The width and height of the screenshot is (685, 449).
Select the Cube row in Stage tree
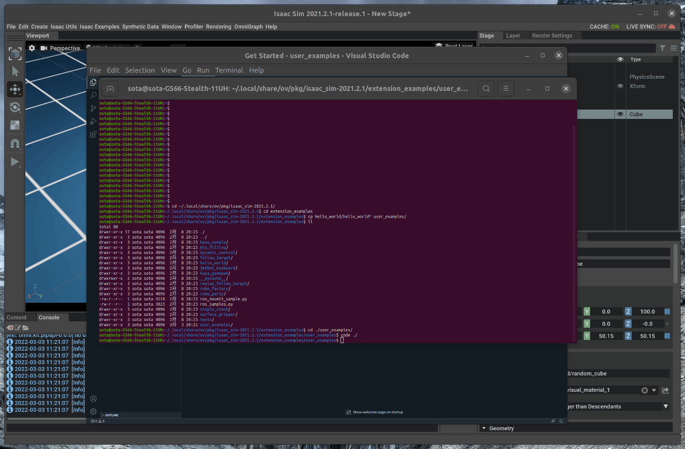[x=625, y=114]
